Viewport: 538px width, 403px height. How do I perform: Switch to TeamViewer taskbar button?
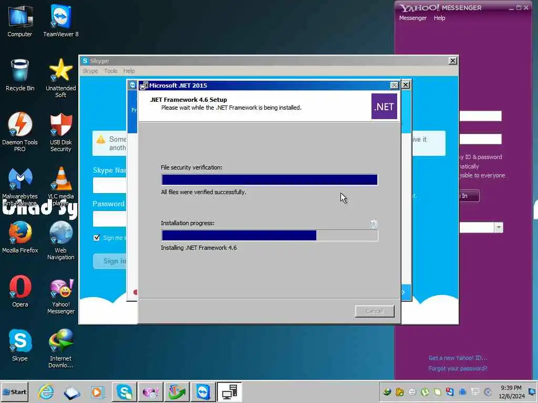pos(203,392)
